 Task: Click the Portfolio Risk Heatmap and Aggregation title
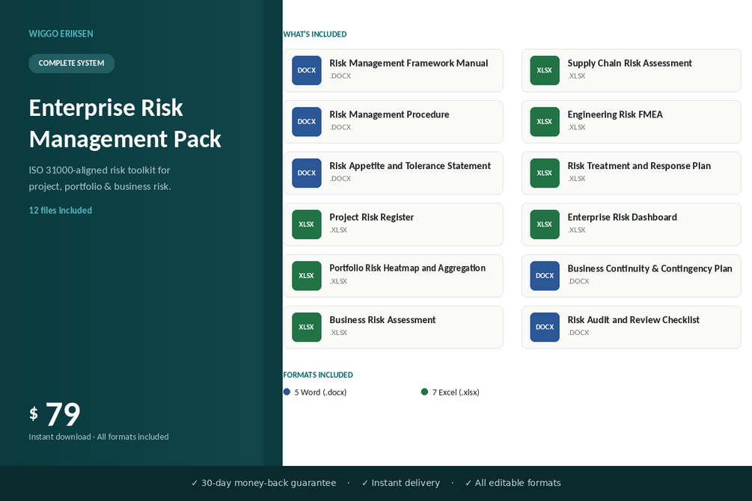tap(408, 268)
